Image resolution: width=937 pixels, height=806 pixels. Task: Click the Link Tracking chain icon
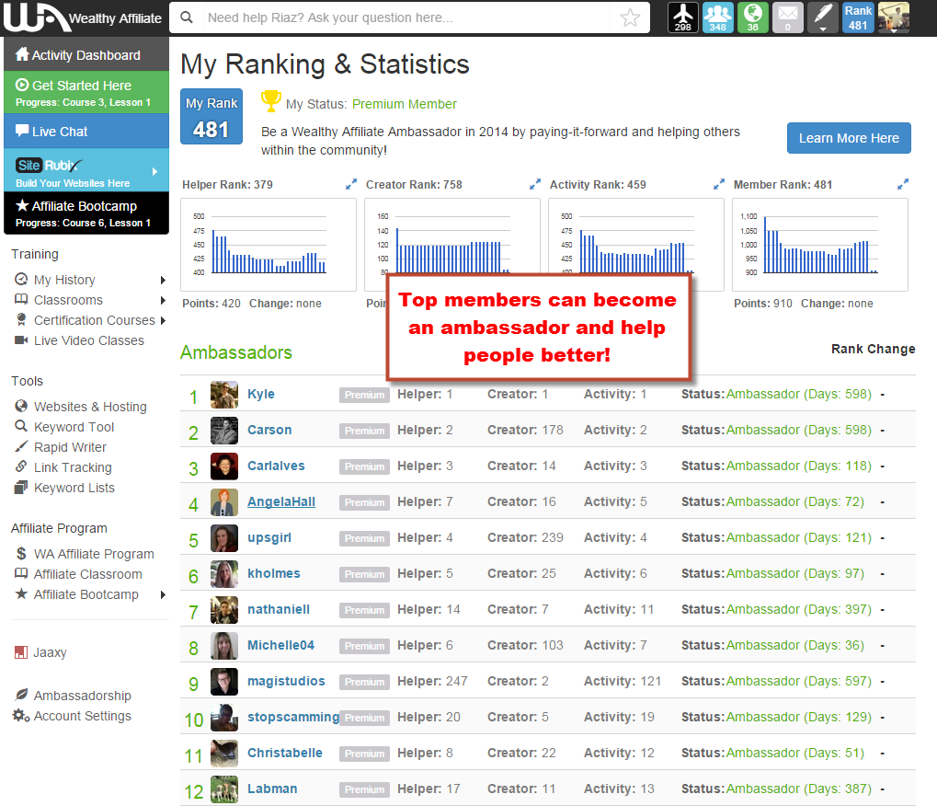[x=21, y=467]
